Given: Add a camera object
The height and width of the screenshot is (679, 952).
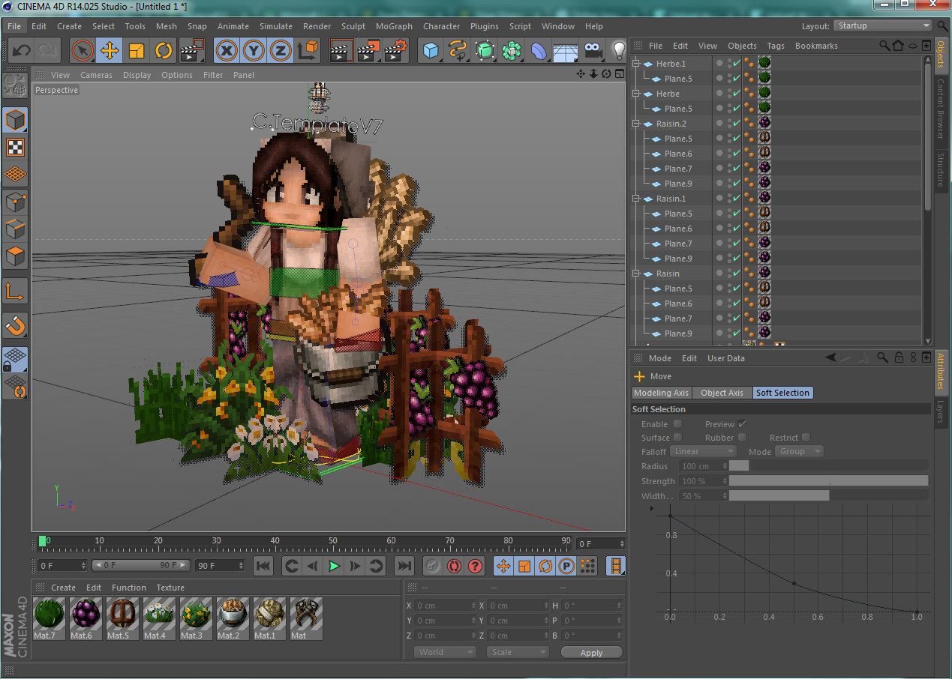Looking at the screenshot, I should tap(593, 51).
